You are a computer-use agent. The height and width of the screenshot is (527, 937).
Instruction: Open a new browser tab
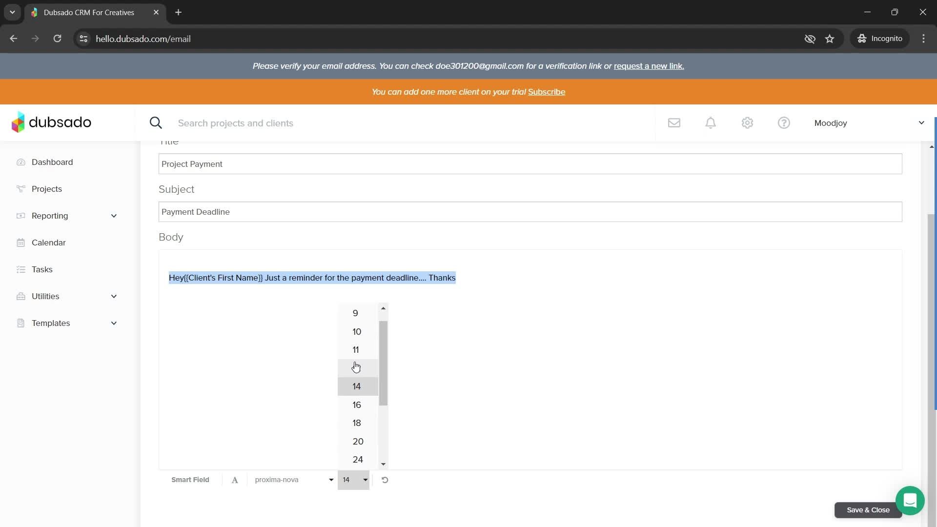click(x=178, y=12)
